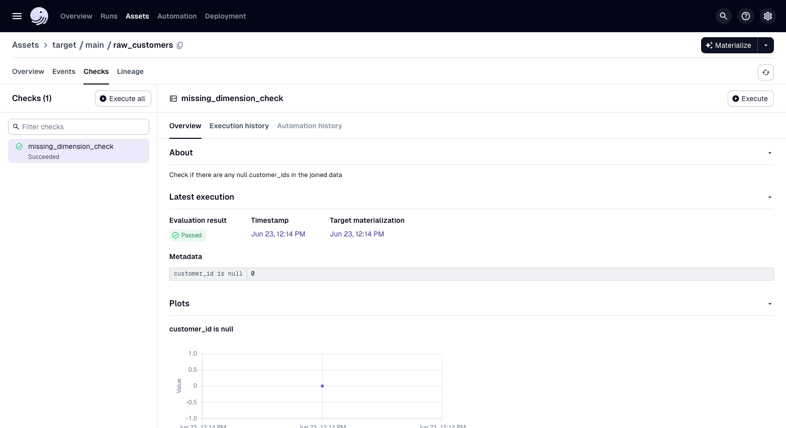Collapse the Plots section

(769, 304)
